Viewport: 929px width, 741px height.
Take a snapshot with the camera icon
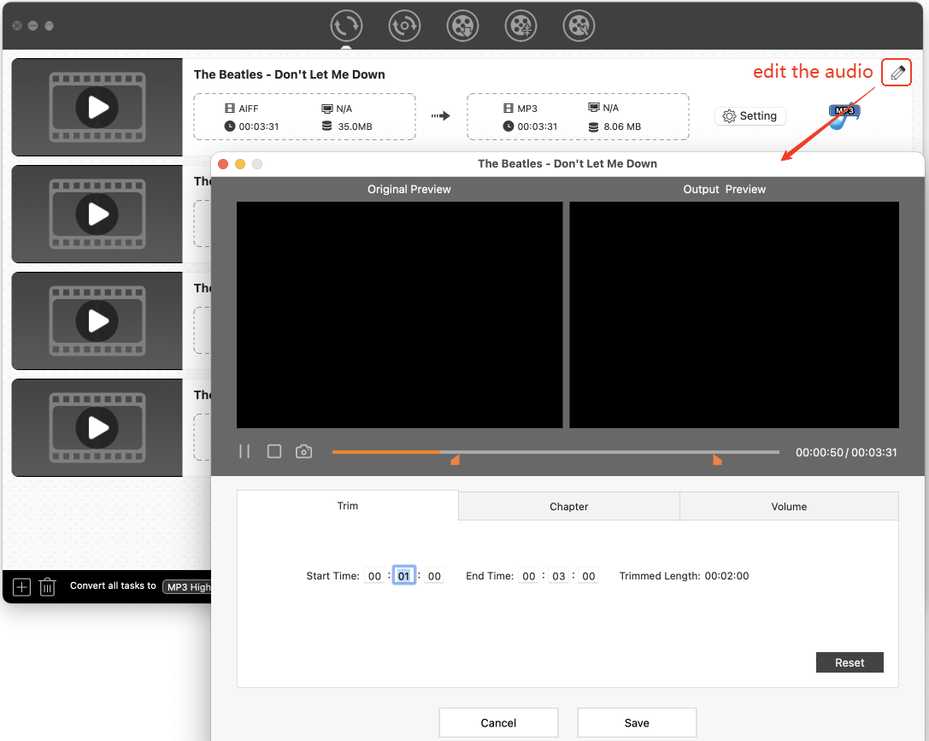click(303, 451)
